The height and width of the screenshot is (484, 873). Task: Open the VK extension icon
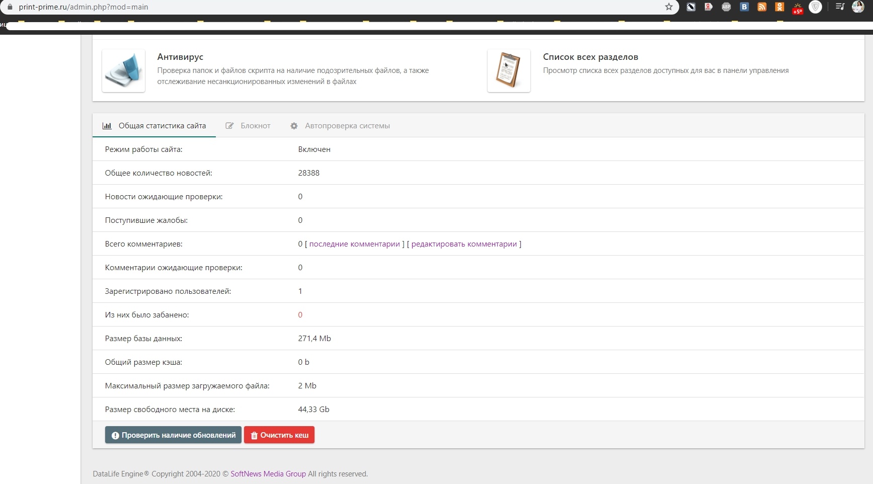click(x=744, y=7)
